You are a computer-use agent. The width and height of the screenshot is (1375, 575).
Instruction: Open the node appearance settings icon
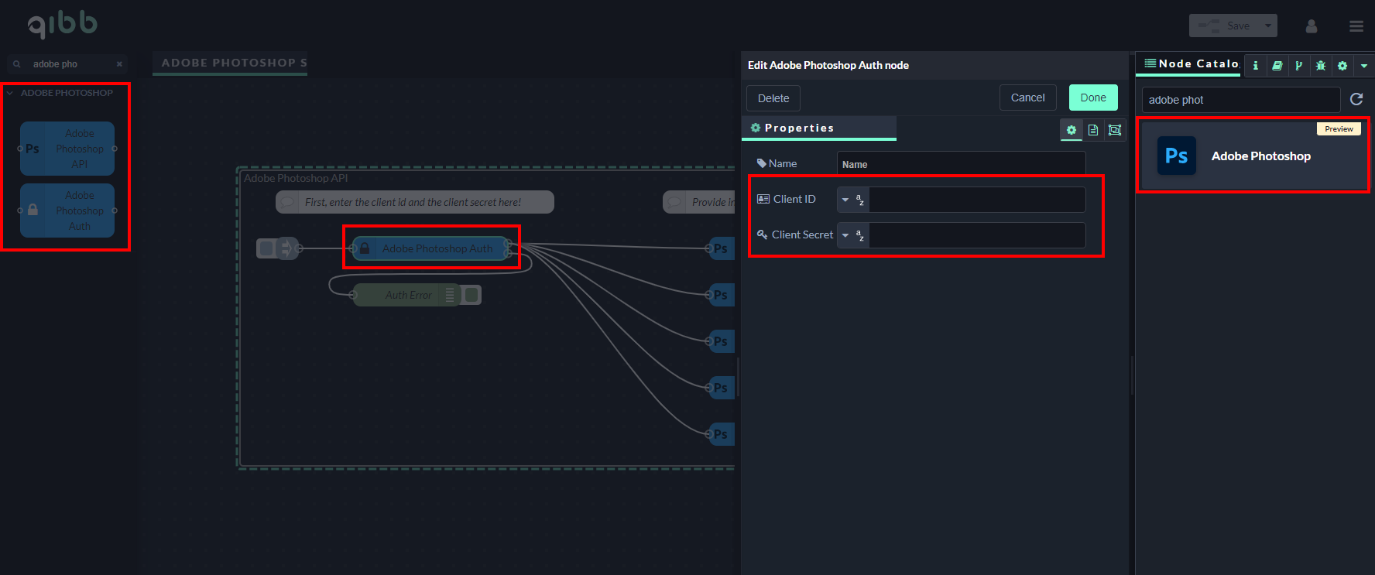[1114, 130]
